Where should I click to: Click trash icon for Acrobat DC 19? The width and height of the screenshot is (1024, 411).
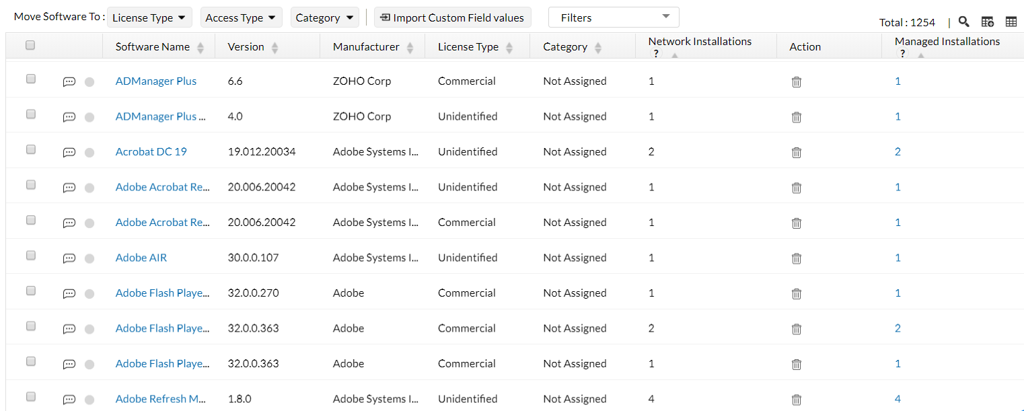click(797, 153)
